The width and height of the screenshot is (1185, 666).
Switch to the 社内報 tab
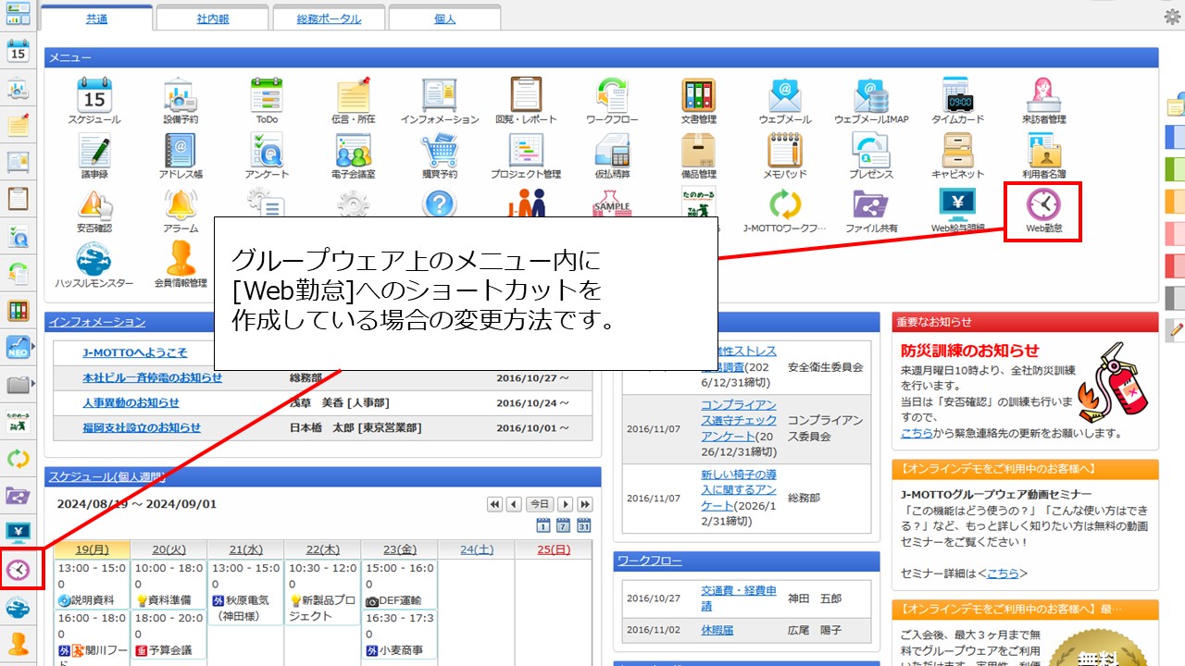pyautogui.click(x=212, y=18)
